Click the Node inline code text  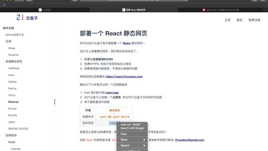click(89, 140)
